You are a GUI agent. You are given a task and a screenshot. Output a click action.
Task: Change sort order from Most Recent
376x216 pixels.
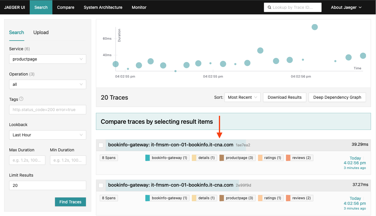click(242, 97)
